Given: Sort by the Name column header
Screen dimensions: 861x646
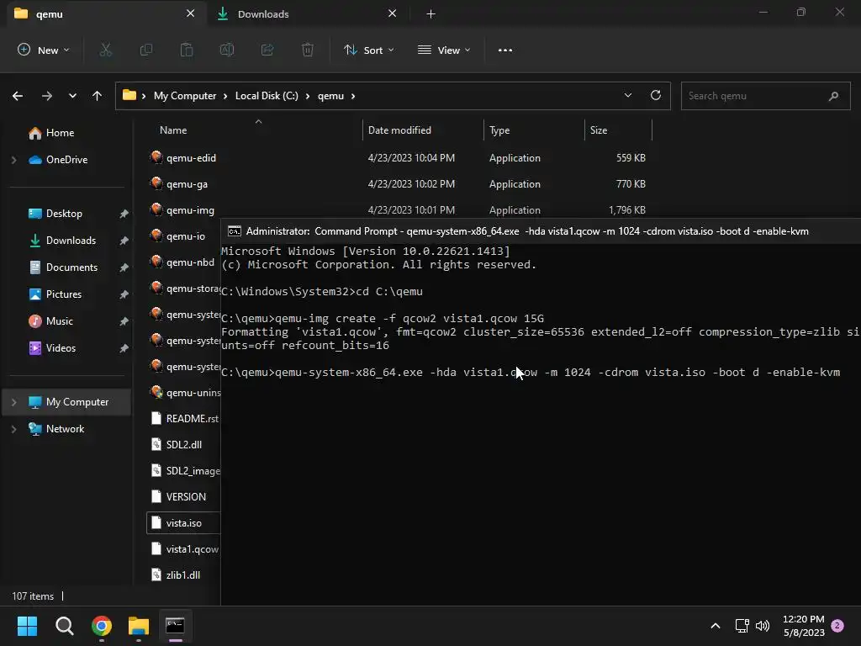Looking at the screenshot, I should pyautogui.click(x=173, y=130).
